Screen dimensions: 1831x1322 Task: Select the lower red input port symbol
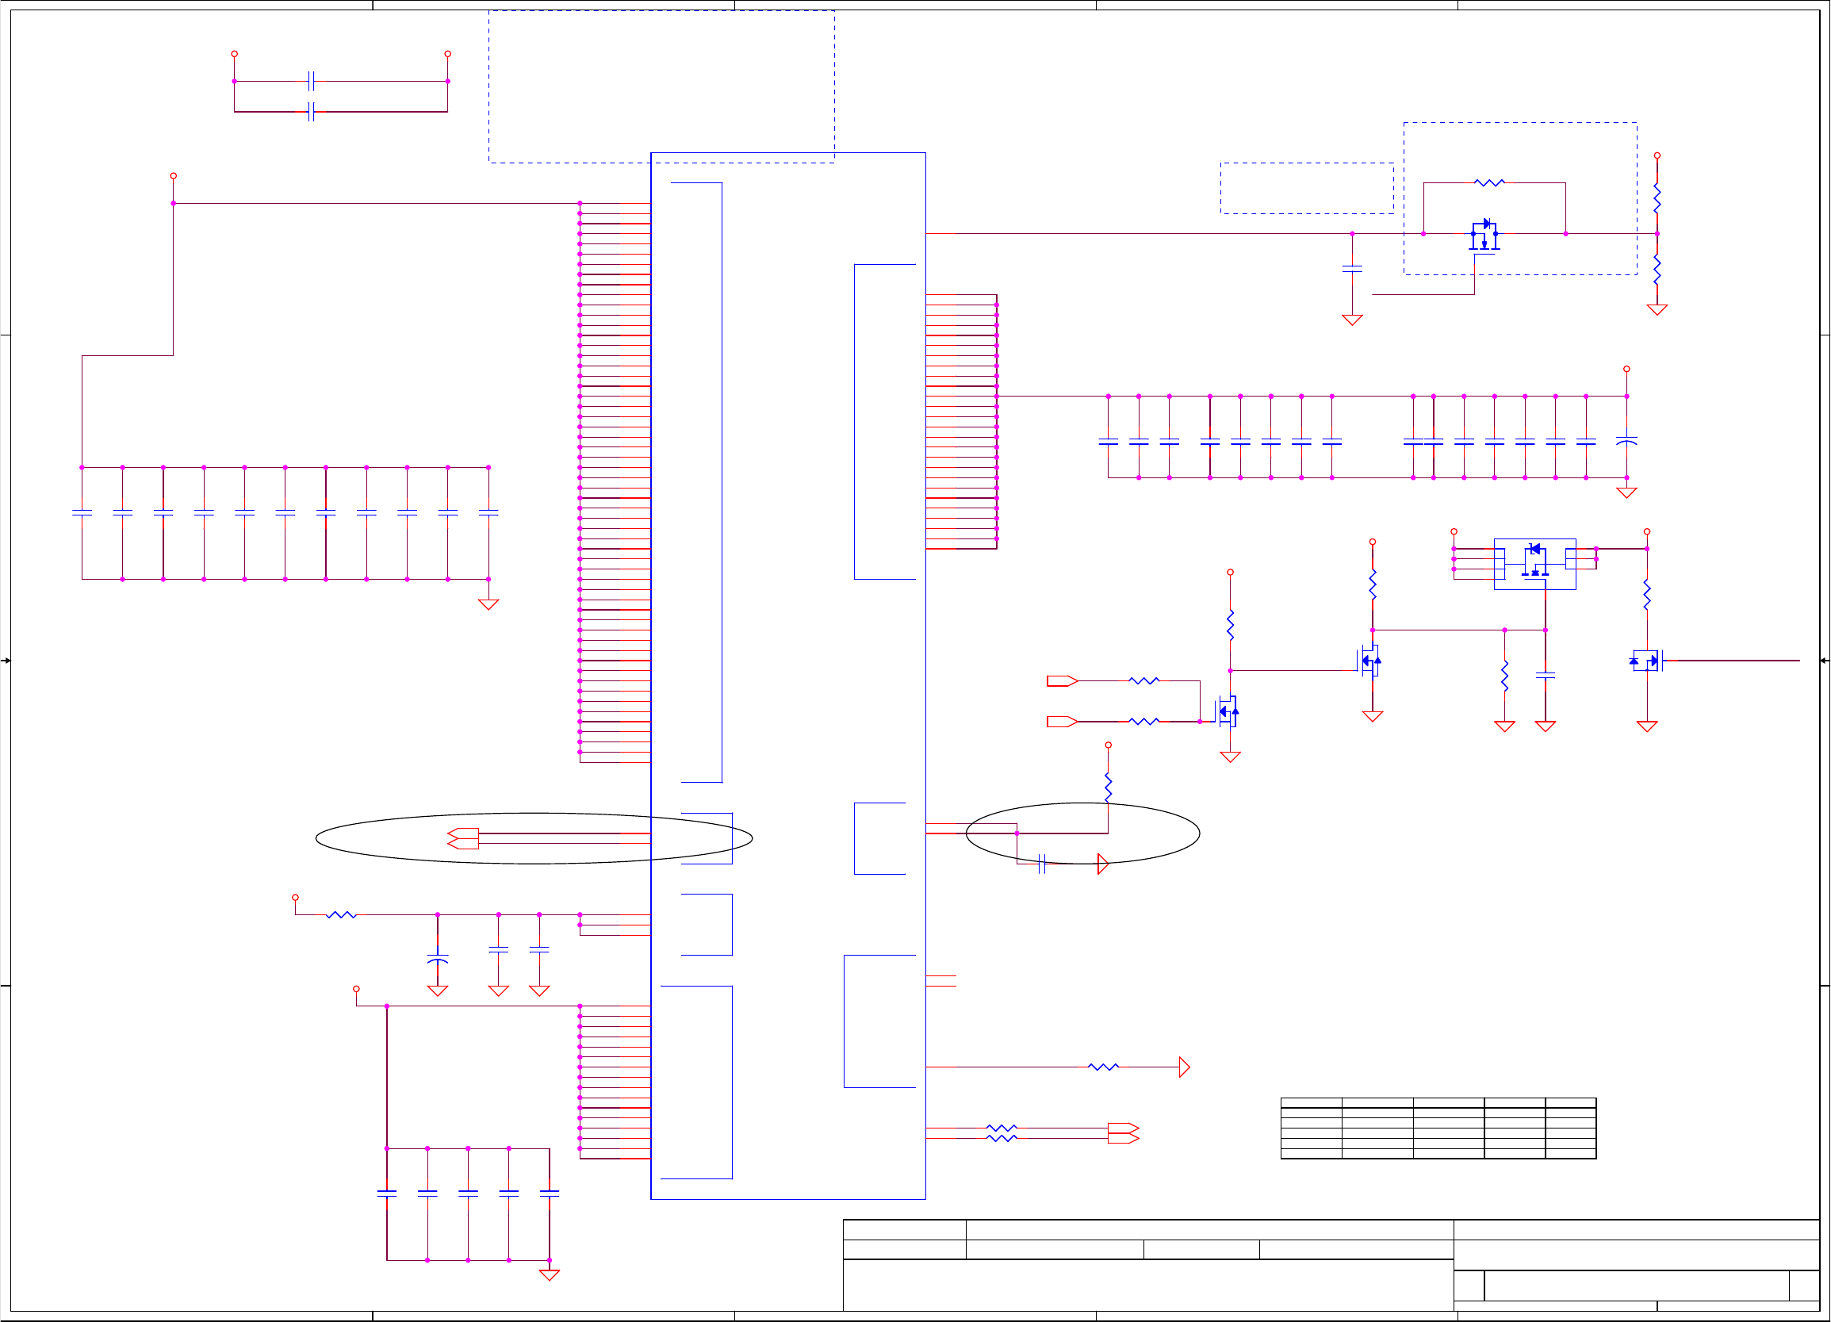(1062, 721)
